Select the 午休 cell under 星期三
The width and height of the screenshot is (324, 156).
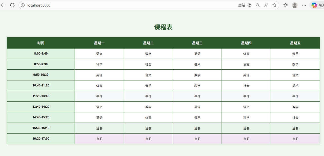click(197, 96)
